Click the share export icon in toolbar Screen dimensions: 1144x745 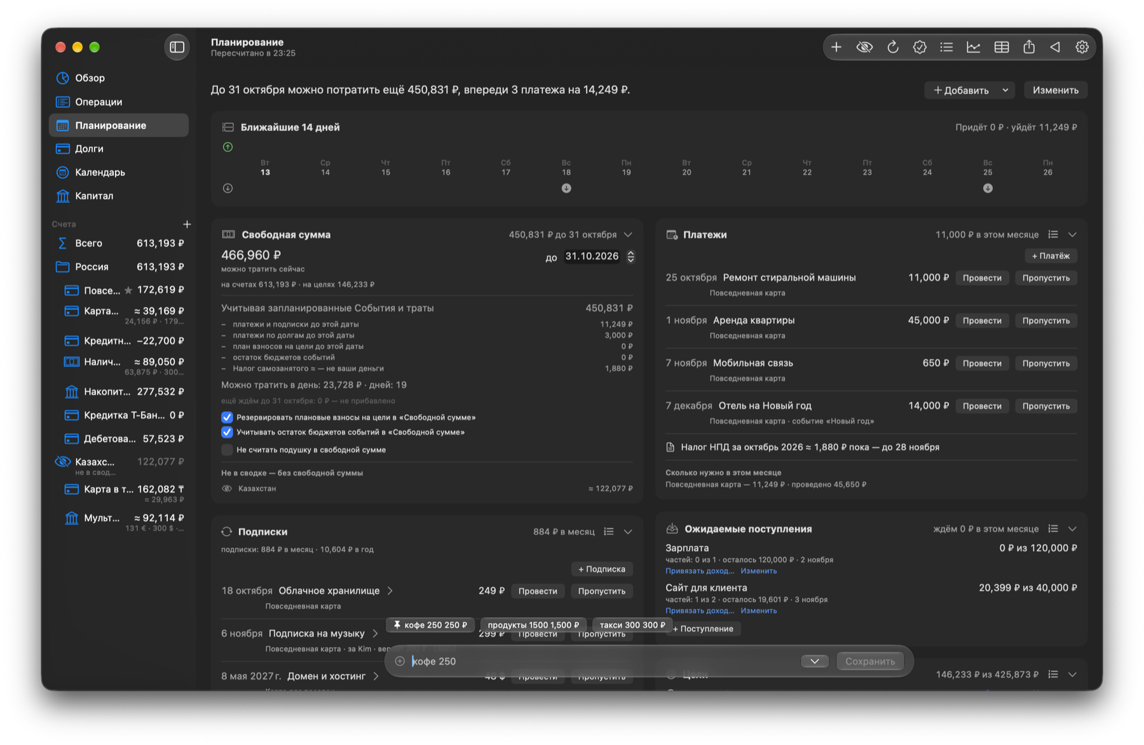coord(1029,47)
